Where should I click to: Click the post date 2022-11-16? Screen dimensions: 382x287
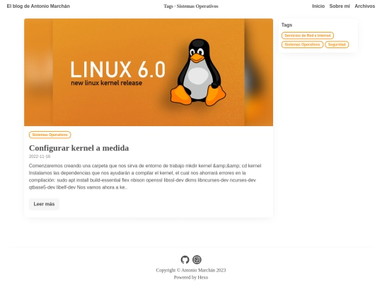point(40,157)
